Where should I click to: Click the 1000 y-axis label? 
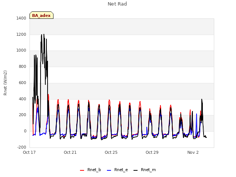point(21,51)
